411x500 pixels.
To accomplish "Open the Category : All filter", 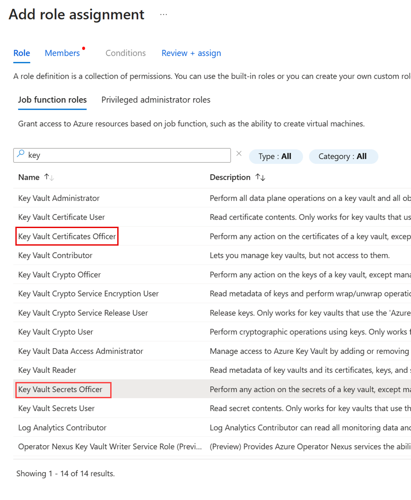I will click(x=343, y=157).
